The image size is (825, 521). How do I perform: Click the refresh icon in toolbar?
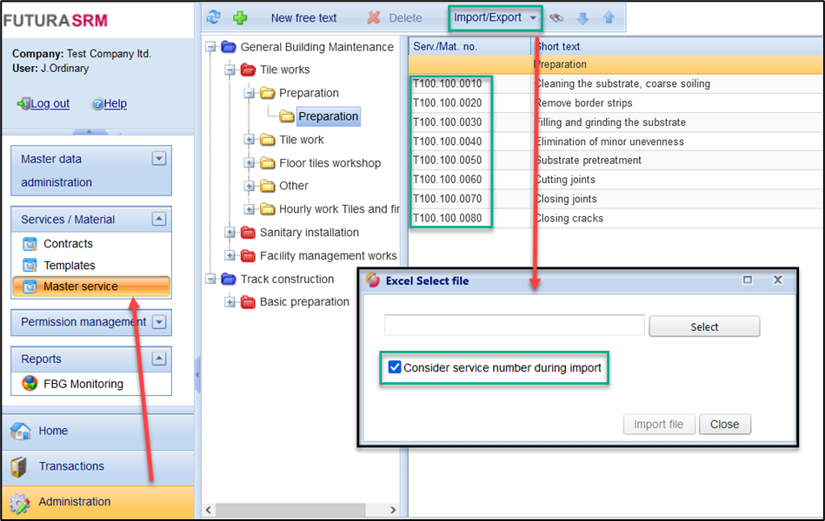tap(214, 17)
